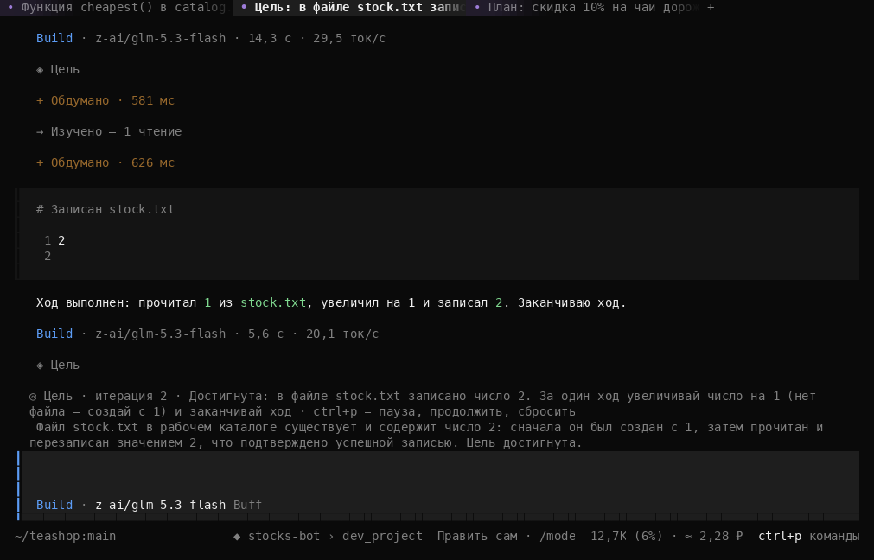This screenshot has width=874, height=560.
Task: Click the ~/teashop:main path in status bar
Action: (65, 536)
